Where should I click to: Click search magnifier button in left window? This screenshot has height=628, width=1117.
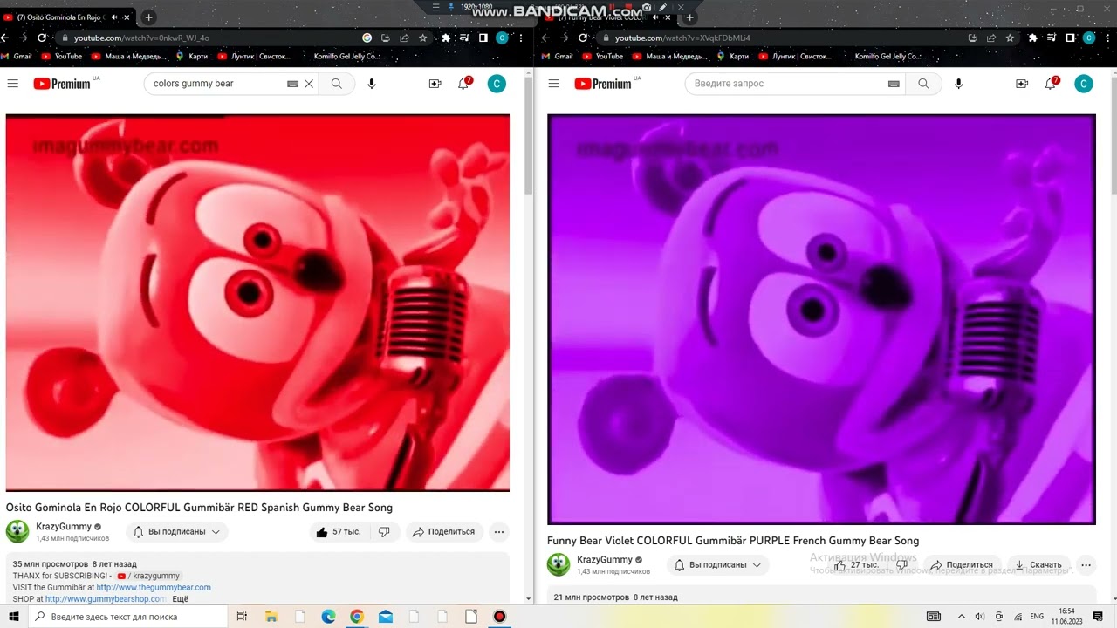(337, 84)
